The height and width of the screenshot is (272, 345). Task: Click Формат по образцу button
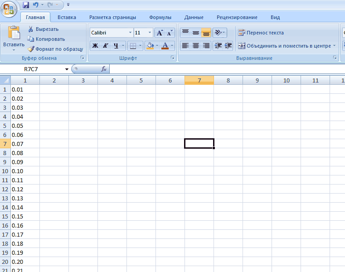tap(55, 49)
